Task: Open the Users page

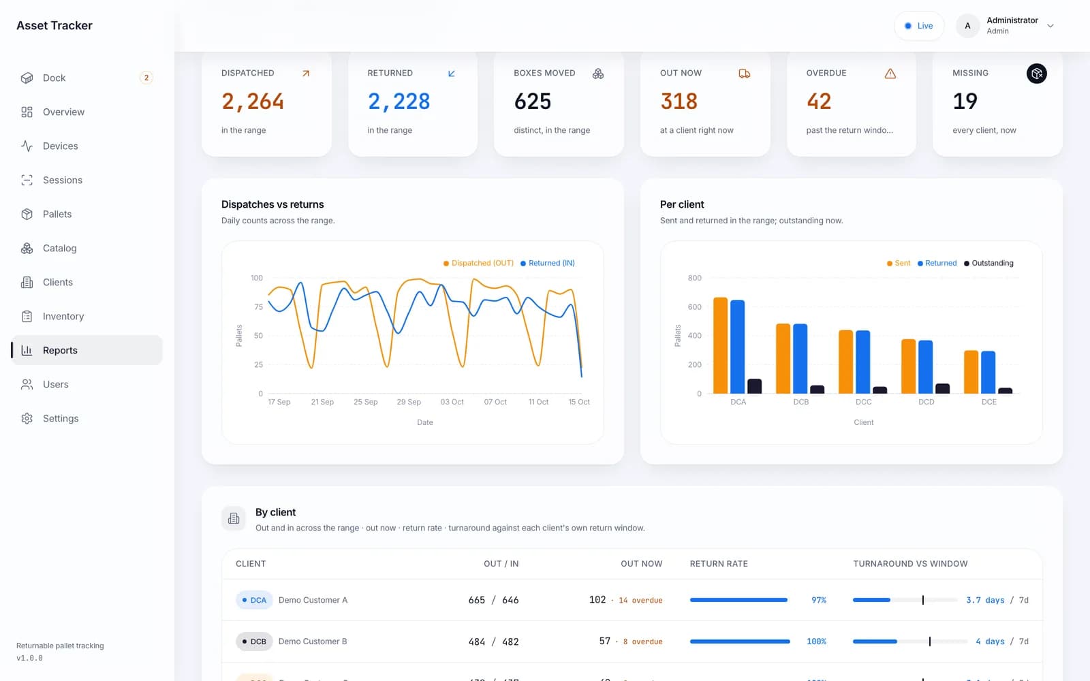Action: (87, 384)
